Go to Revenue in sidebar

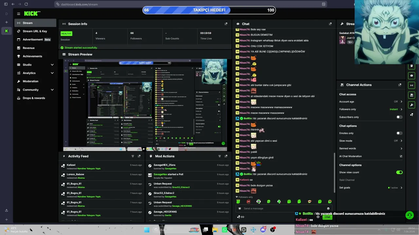click(x=35, y=48)
